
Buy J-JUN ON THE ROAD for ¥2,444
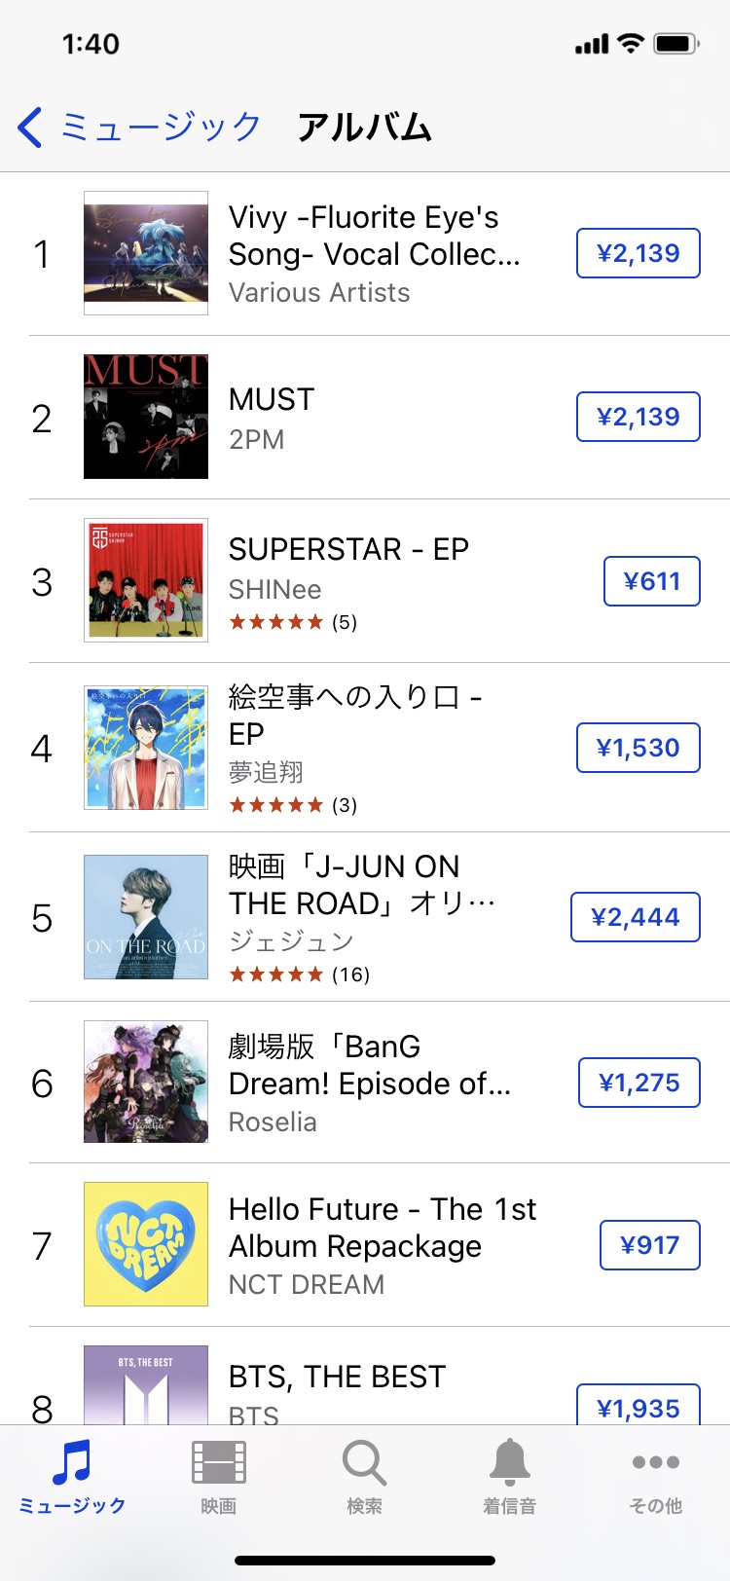click(x=635, y=917)
